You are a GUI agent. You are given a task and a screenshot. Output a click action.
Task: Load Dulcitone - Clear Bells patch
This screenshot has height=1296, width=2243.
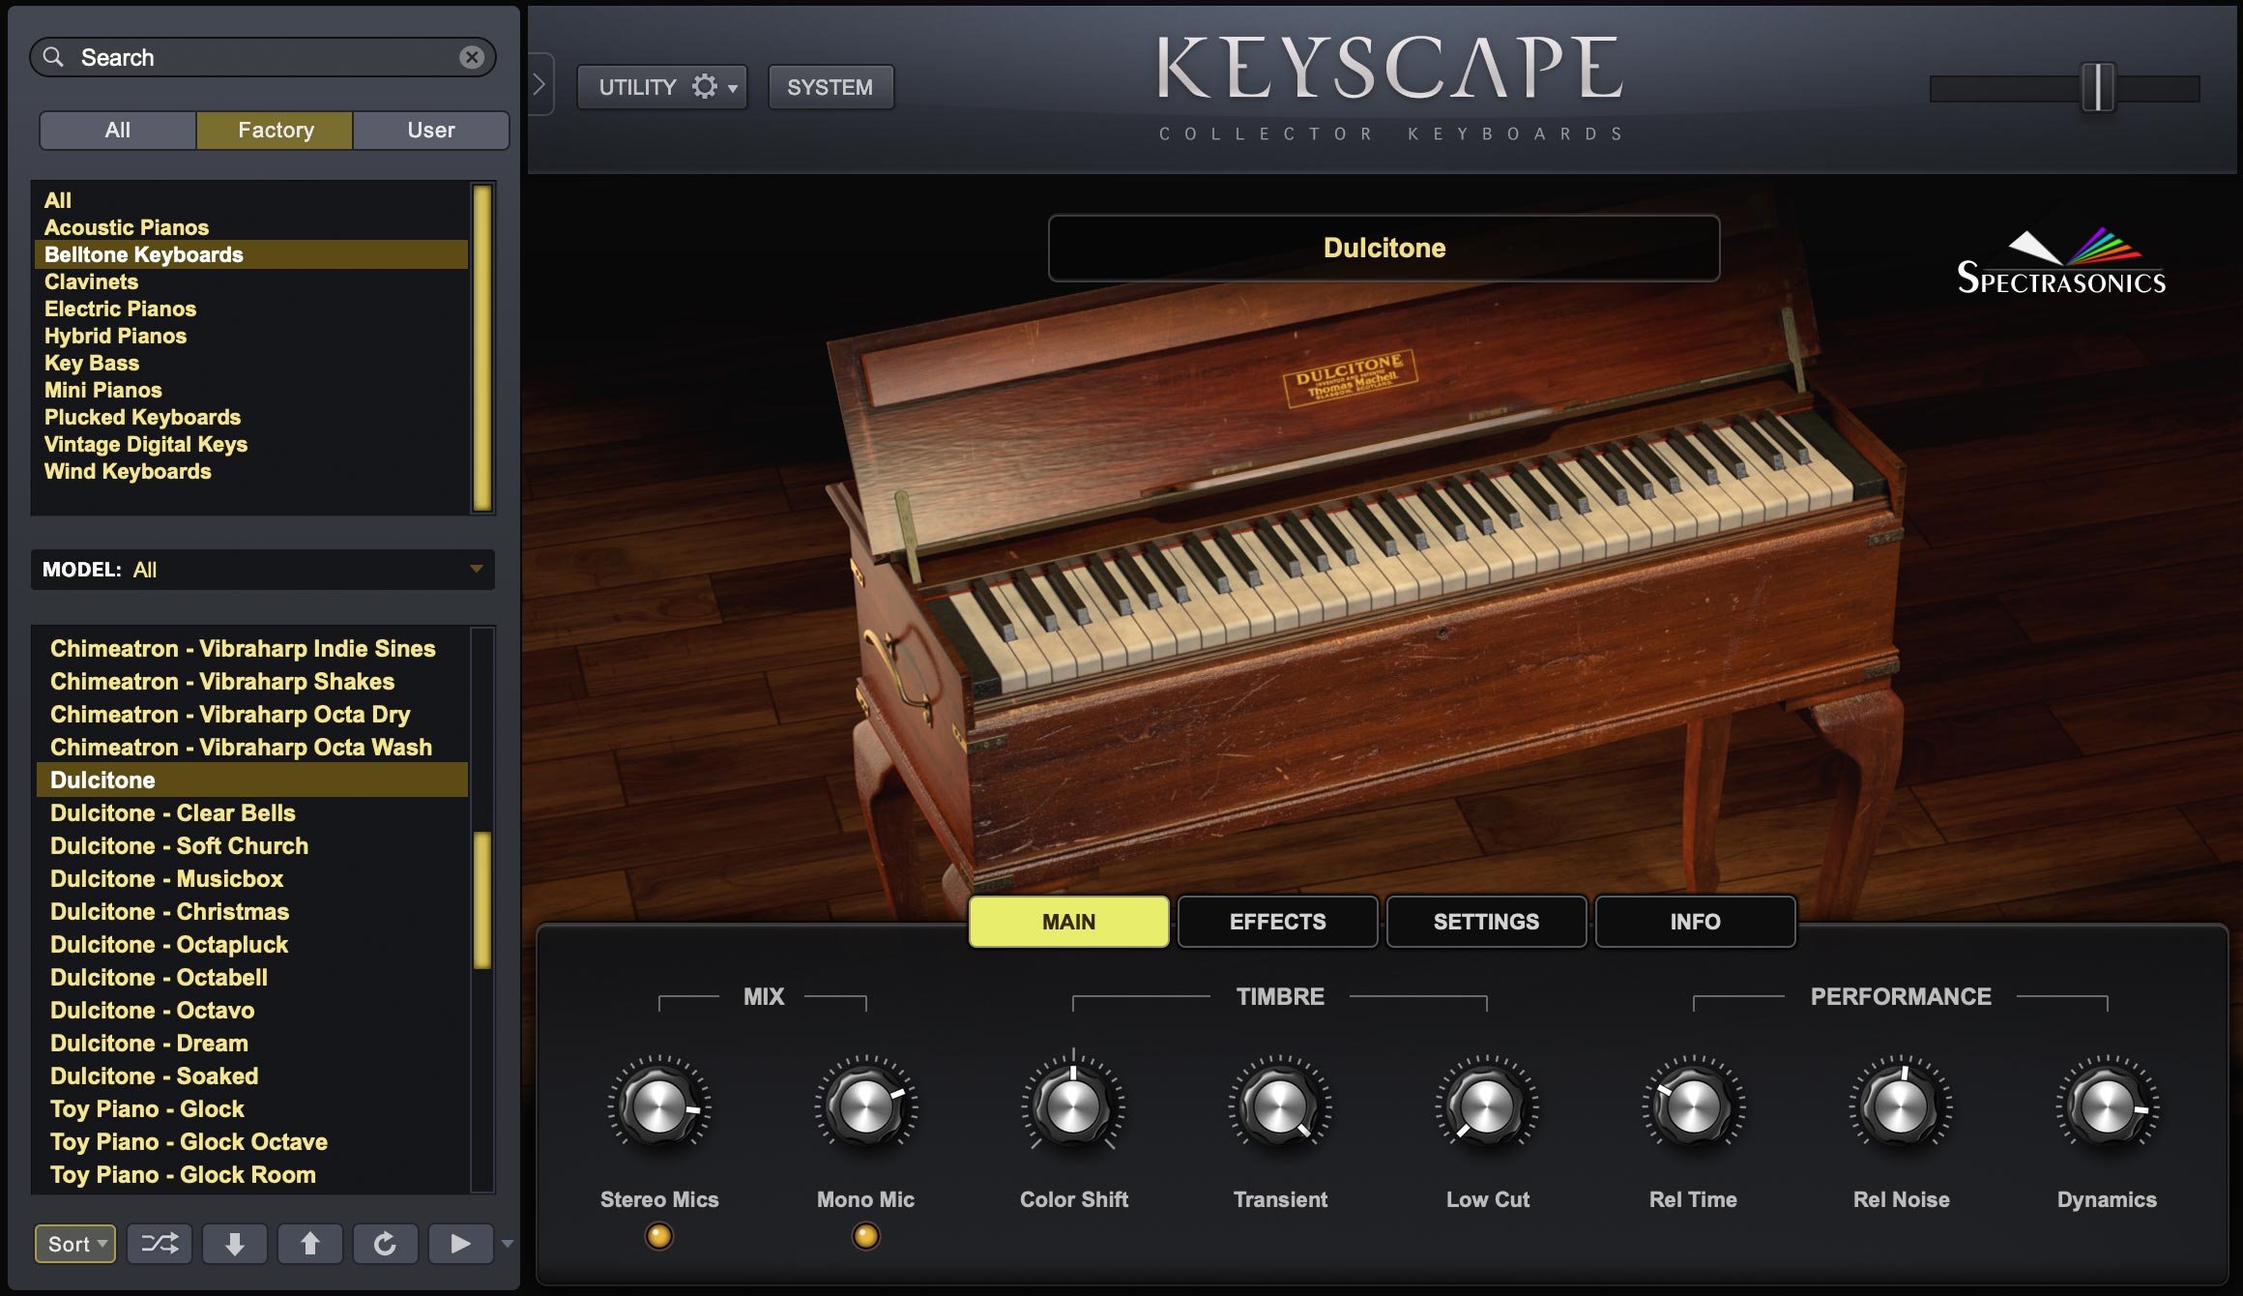click(252, 812)
